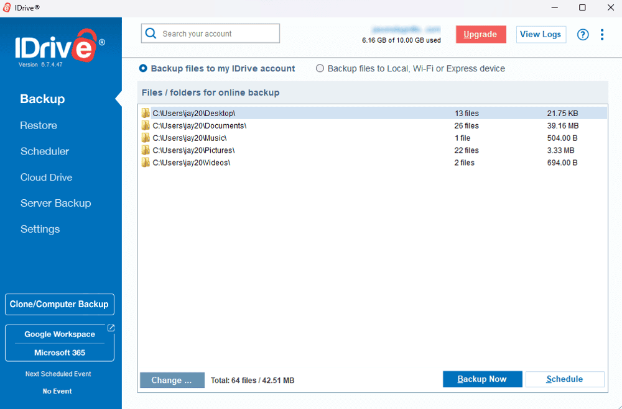This screenshot has width=622, height=409.
Task: Select Backup files to my IDrive account
Action: click(x=217, y=68)
